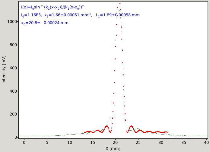Click the 35 tick label on X axis
The image size is (210, 152).
184,142
